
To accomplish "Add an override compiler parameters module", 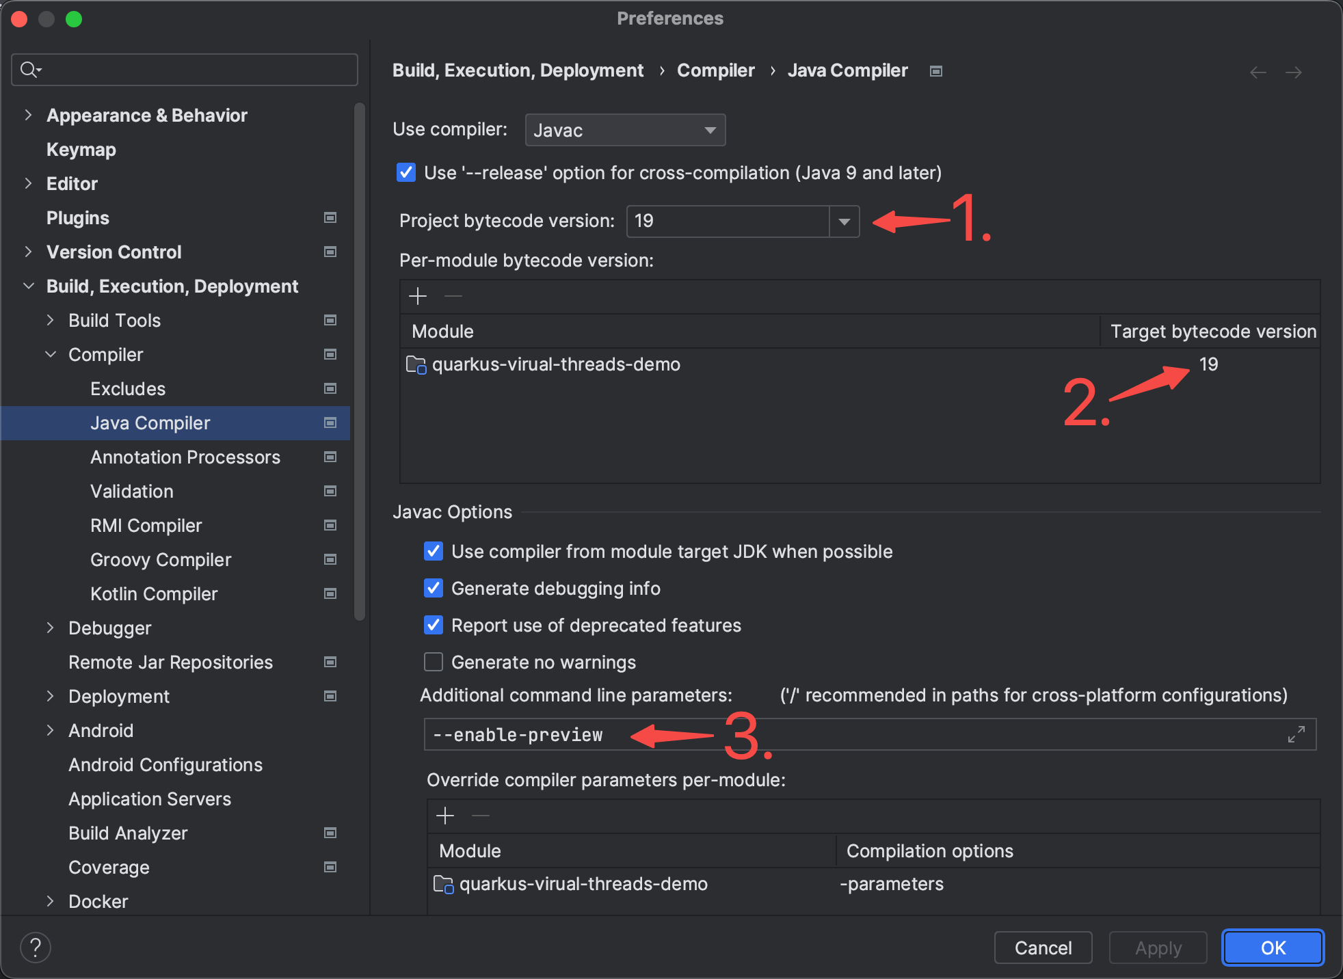I will click(x=445, y=816).
